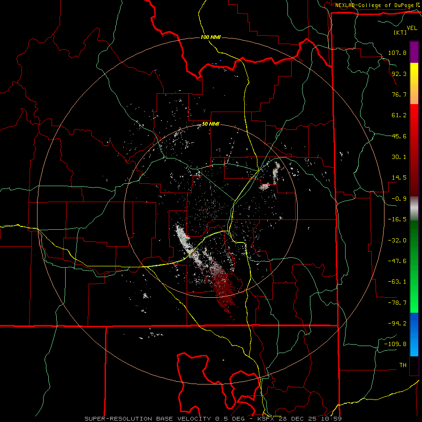Select the 14.5 scale value
This screenshot has width=422, height=422.
click(399, 177)
